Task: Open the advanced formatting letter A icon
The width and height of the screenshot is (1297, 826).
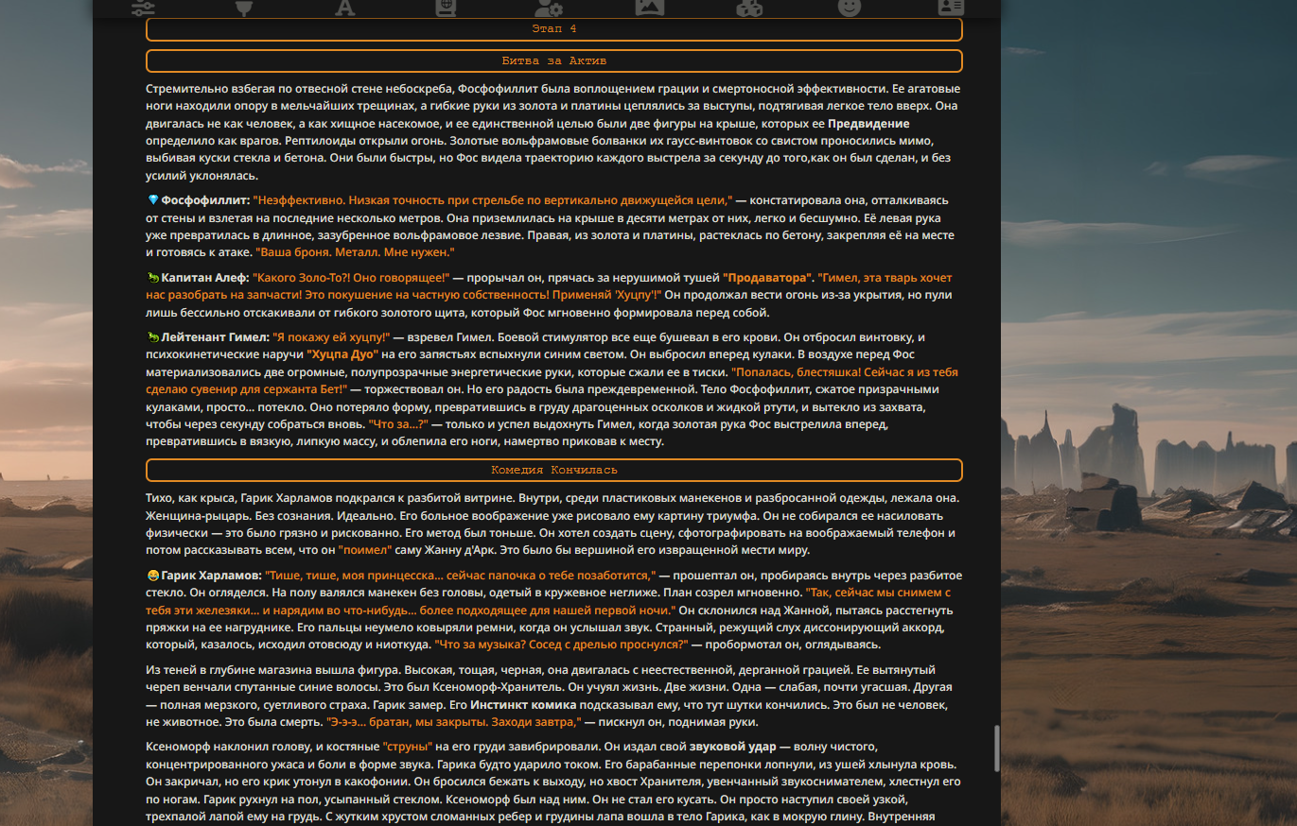Action: pos(345,8)
